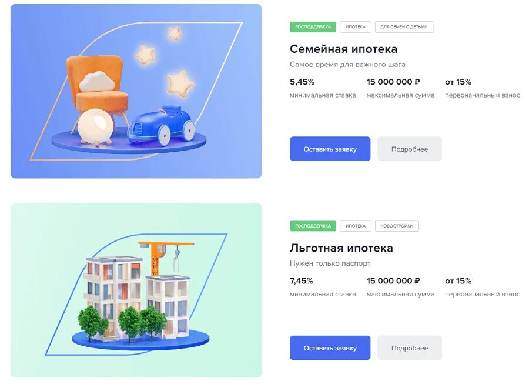This screenshot has height=391, width=529.
Task: Click the 5,45% minimum rate value
Action: click(302, 82)
